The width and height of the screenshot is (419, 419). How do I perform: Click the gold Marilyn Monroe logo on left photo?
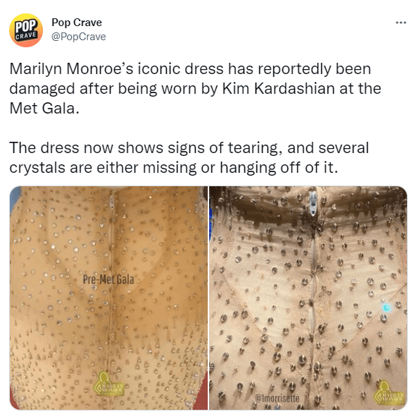coord(108,384)
